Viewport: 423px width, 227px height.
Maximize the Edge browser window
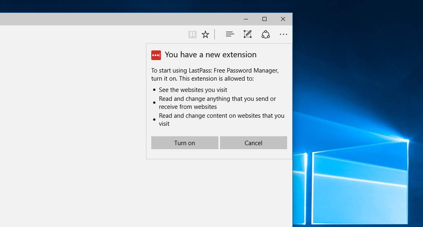264,19
